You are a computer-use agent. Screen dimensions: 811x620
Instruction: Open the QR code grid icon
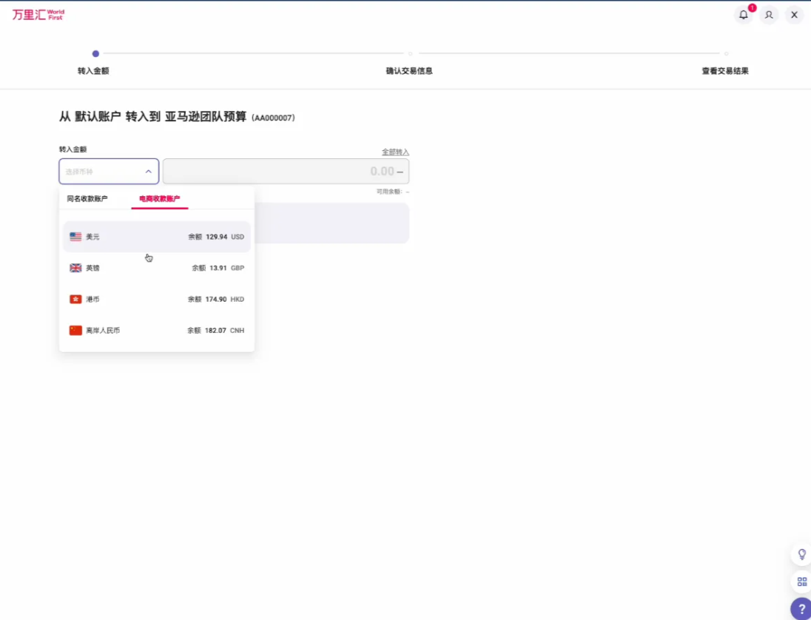(801, 582)
